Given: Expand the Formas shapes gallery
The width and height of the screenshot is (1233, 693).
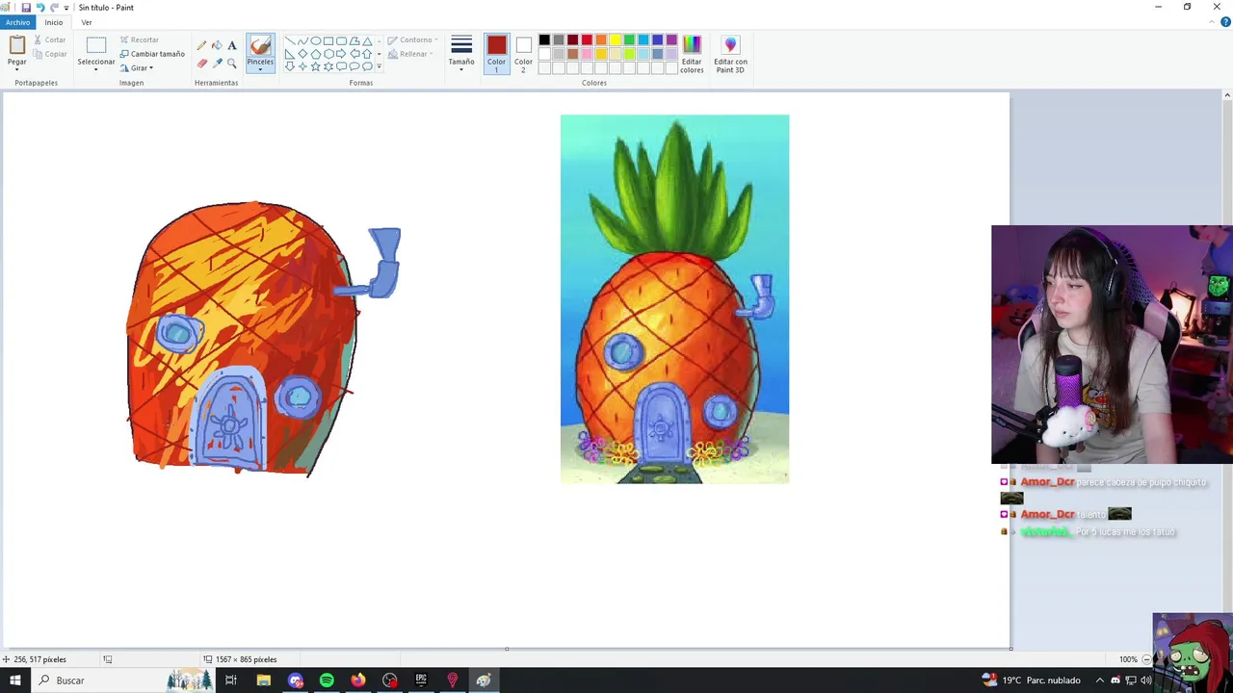Looking at the screenshot, I should [379, 67].
